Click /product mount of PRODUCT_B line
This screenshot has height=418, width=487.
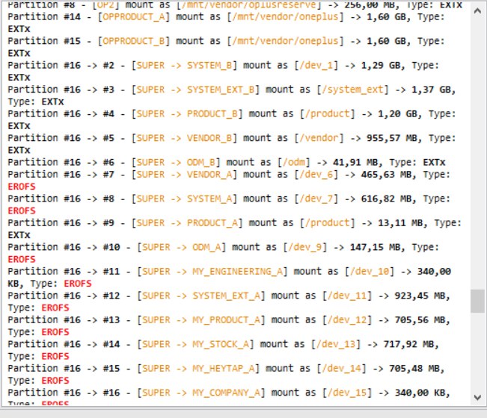[x=328, y=113]
